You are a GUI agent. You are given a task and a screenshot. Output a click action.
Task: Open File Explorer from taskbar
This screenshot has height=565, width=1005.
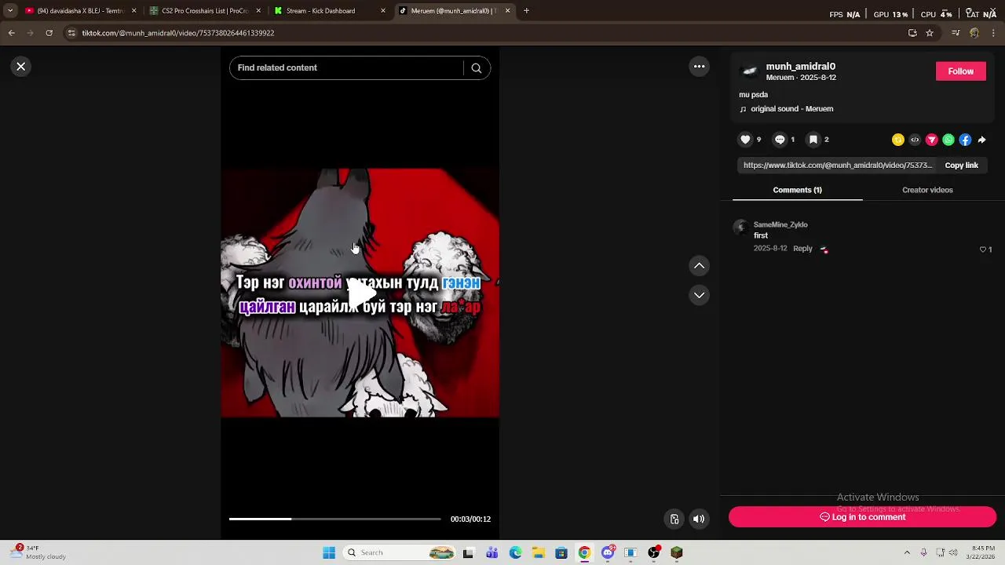click(538, 552)
